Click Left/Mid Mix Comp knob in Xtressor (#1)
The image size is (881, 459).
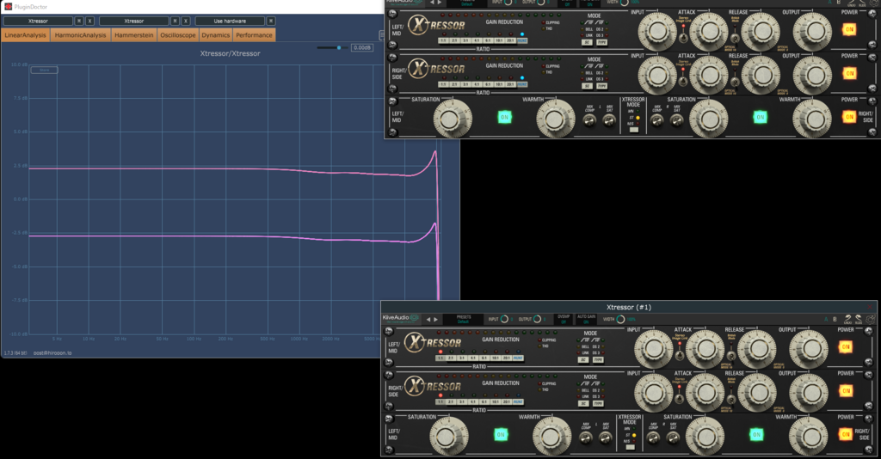click(585, 438)
